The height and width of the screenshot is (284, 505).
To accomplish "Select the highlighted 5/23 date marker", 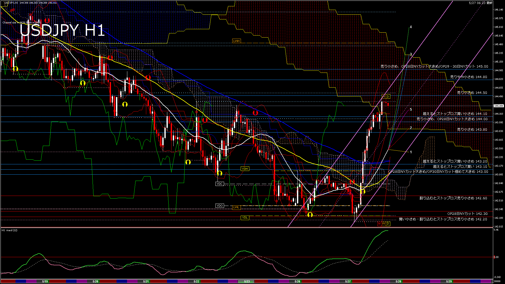I will (246, 281).
